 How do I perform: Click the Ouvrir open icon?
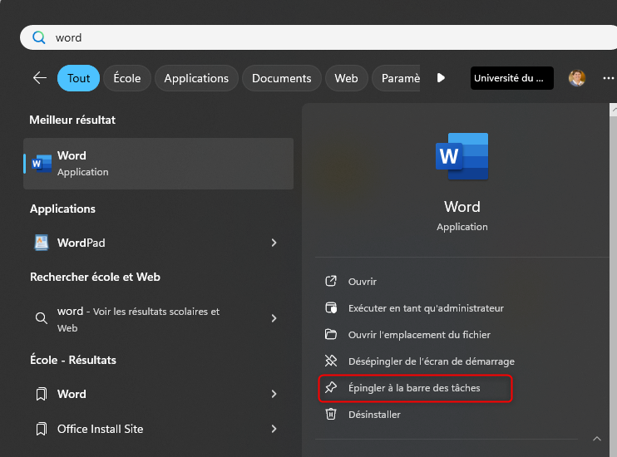(x=331, y=282)
